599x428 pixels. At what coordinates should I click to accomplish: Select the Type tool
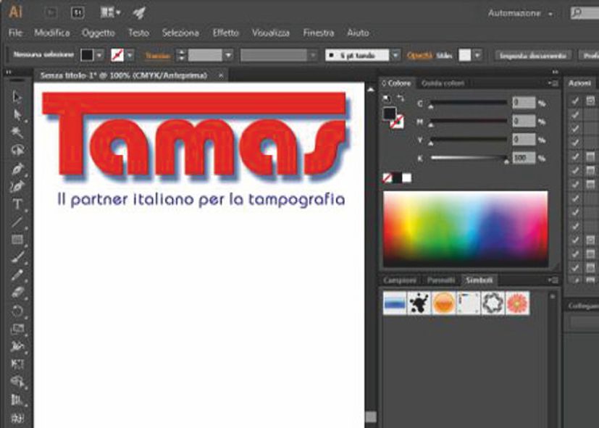[x=17, y=204]
